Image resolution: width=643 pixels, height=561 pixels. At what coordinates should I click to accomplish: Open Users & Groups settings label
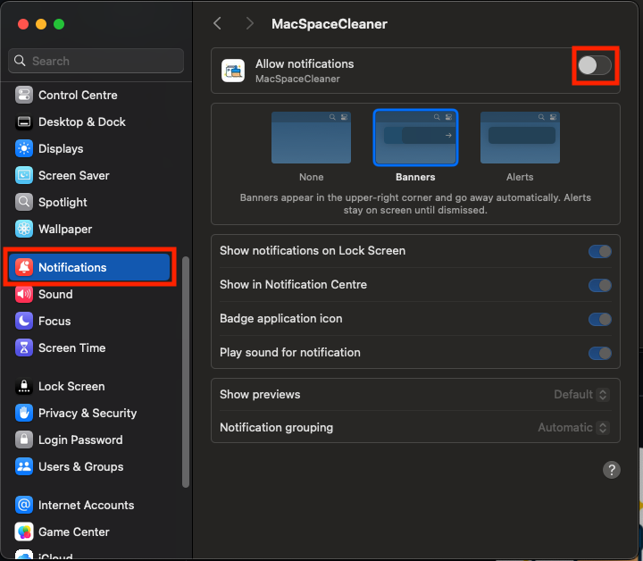click(x=80, y=466)
